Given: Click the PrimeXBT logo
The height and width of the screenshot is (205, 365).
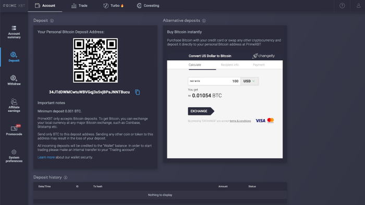Looking at the screenshot, I should point(14,6).
